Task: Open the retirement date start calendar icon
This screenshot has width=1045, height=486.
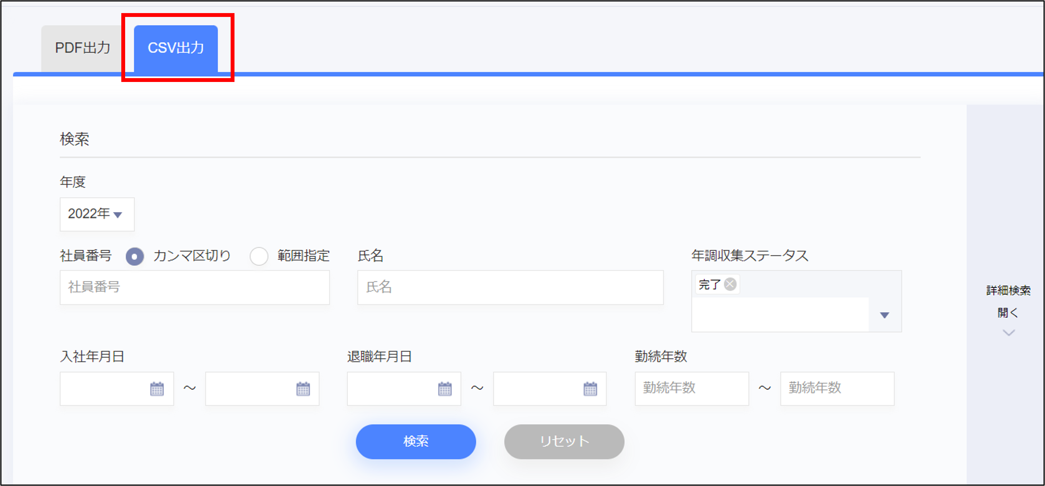Action: pos(445,389)
